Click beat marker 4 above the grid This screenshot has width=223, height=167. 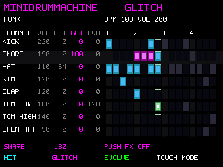coord(191,33)
